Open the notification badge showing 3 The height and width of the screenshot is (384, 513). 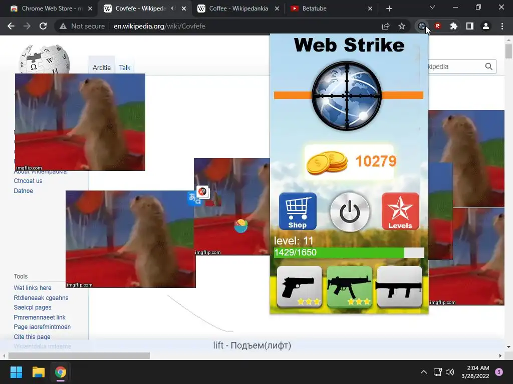499,372
